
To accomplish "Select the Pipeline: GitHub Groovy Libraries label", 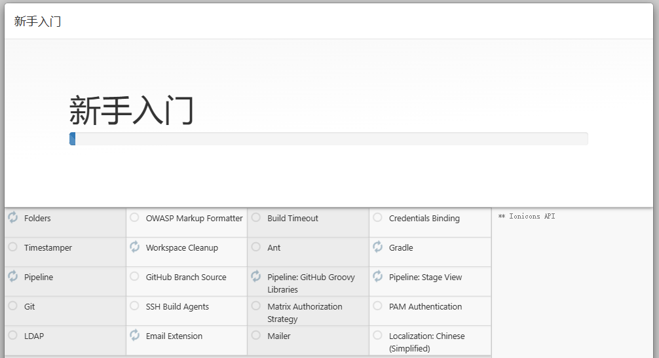I will [311, 283].
